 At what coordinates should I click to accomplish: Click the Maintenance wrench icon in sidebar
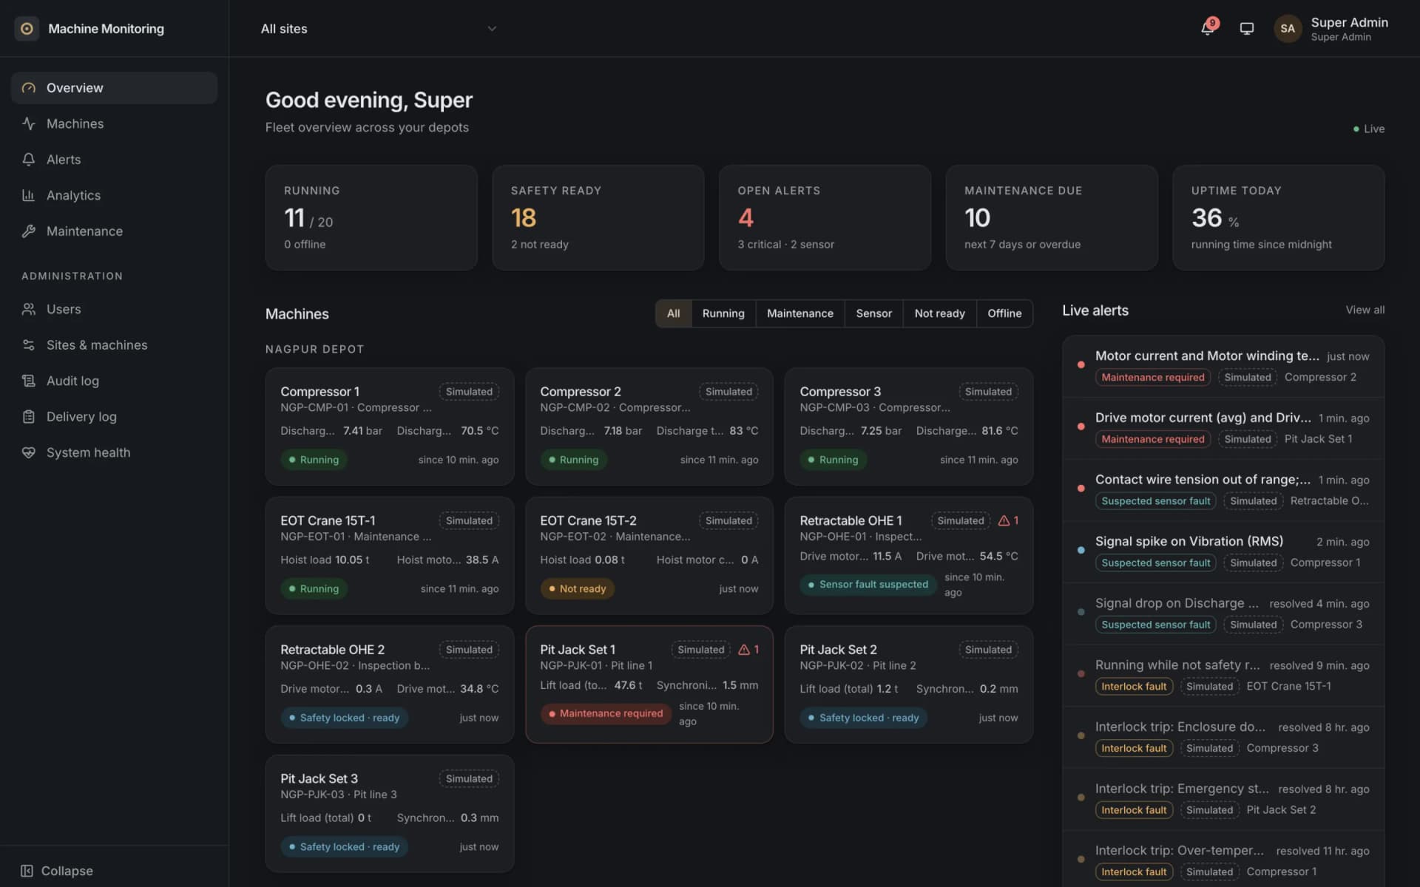coord(29,231)
